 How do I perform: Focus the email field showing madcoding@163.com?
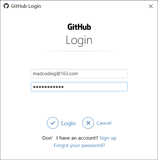pos(79,74)
